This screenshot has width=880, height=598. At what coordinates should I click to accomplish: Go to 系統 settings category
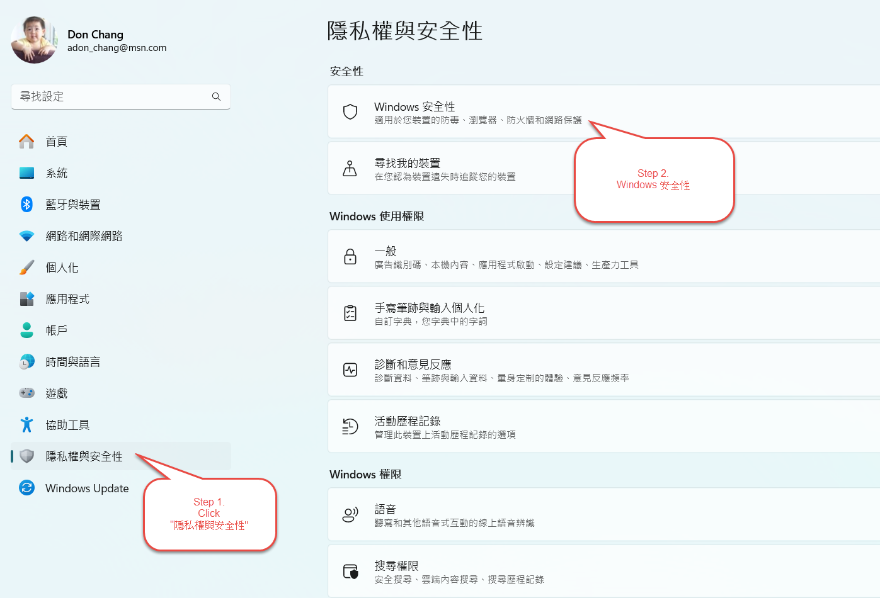[x=57, y=173]
